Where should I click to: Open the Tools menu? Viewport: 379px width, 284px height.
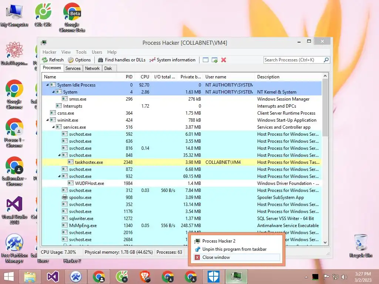tap(81, 52)
